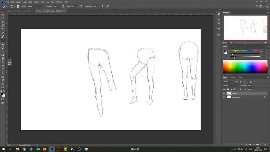
Task: Open the Image menu
Action: [18, 2]
